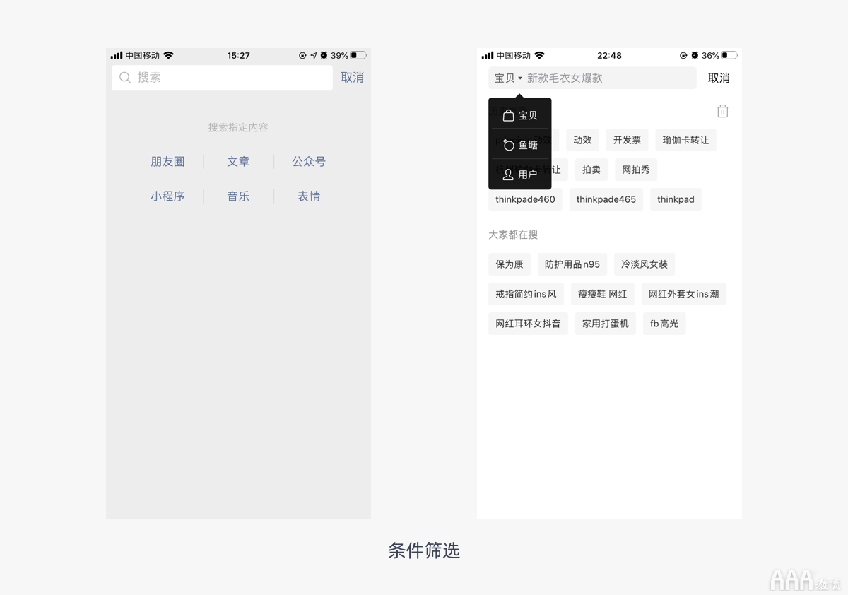Screen dimensions: 848x595
Task: Click the 新款毛衣女爆款 search field
Action: pyautogui.click(x=592, y=78)
